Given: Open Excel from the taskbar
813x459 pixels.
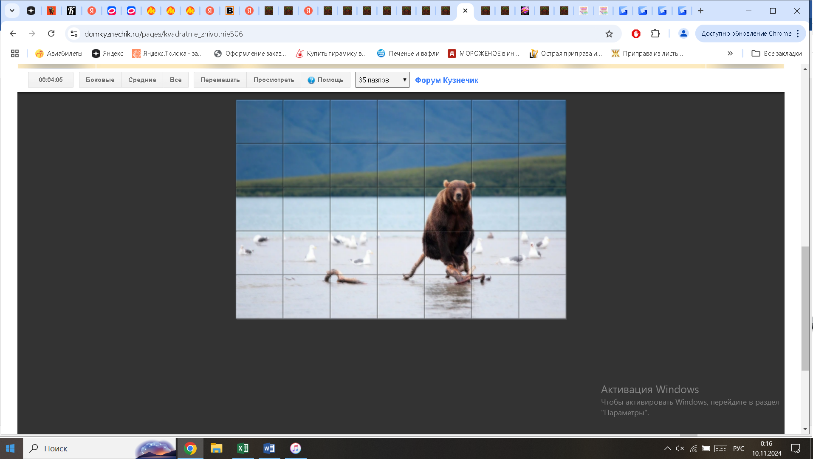Looking at the screenshot, I should pyautogui.click(x=243, y=448).
